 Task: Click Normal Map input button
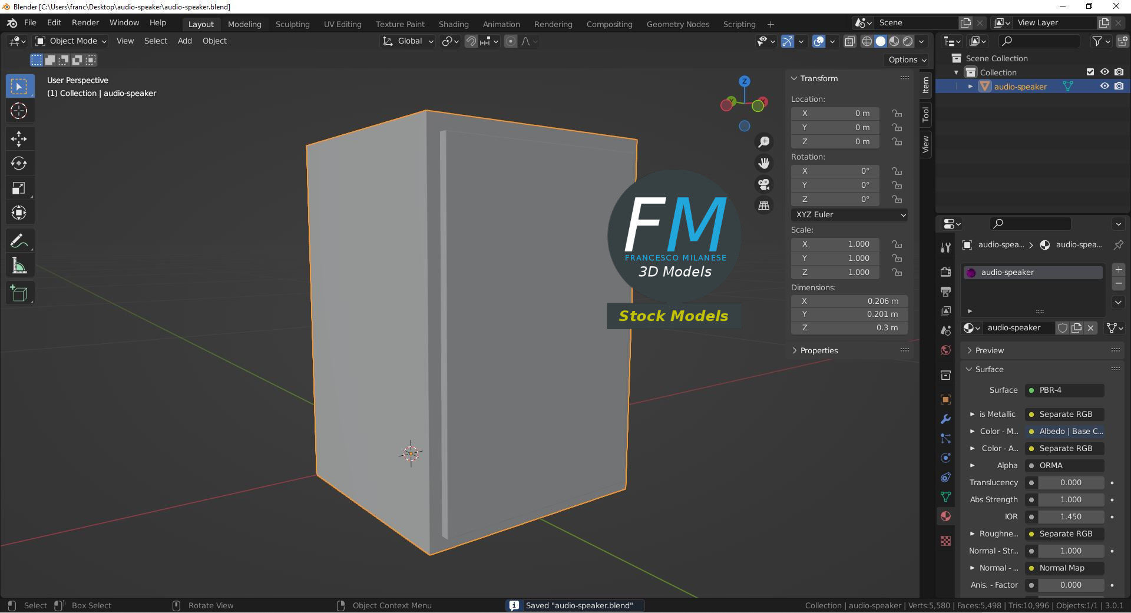(1064, 568)
